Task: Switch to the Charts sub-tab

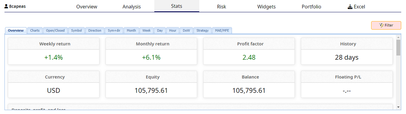Action: (x=35, y=31)
